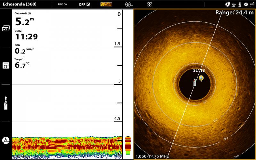The height and width of the screenshot is (160, 256).
Task: Toggle the PING ON setting
Action: [x=63, y=4]
